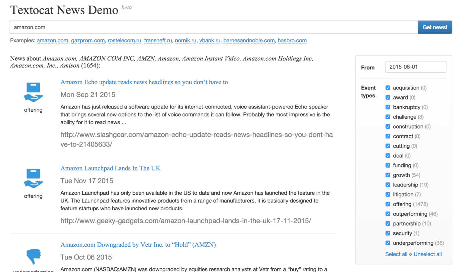Focus the company search input field
The height and width of the screenshot is (272, 460).
click(214, 27)
